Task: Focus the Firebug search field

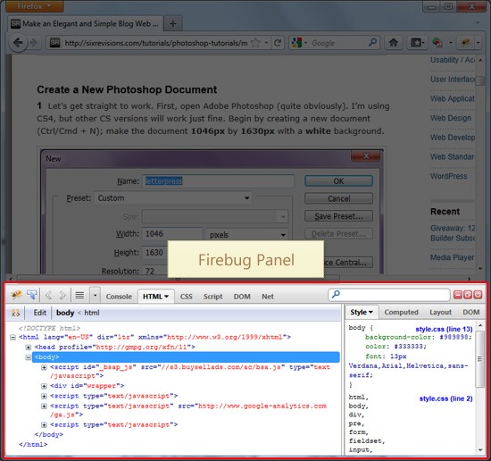Action: click(389, 295)
